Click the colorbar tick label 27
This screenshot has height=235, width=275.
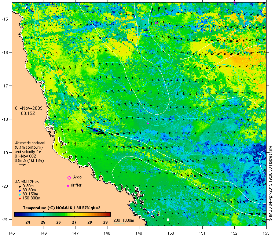click(x=74, y=222)
